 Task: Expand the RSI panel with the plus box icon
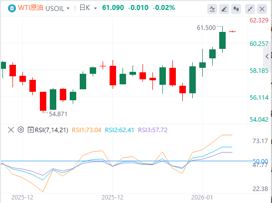(x=30, y=130)
